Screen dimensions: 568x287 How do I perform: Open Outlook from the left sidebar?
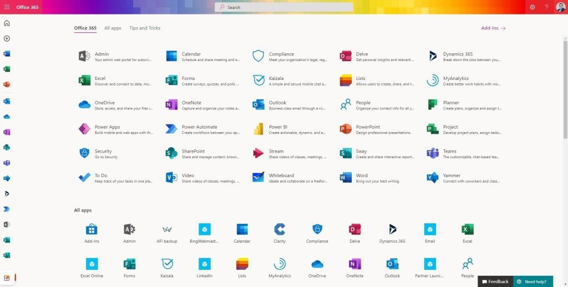coord(7,101)
